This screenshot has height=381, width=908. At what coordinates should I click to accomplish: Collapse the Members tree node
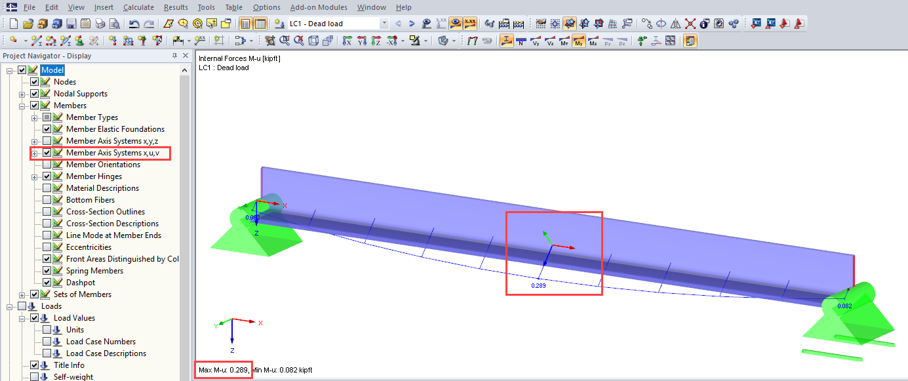tap(22, 106)
